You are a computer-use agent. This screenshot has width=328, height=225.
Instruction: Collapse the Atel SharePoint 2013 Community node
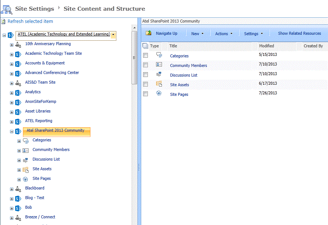[12, 132]
